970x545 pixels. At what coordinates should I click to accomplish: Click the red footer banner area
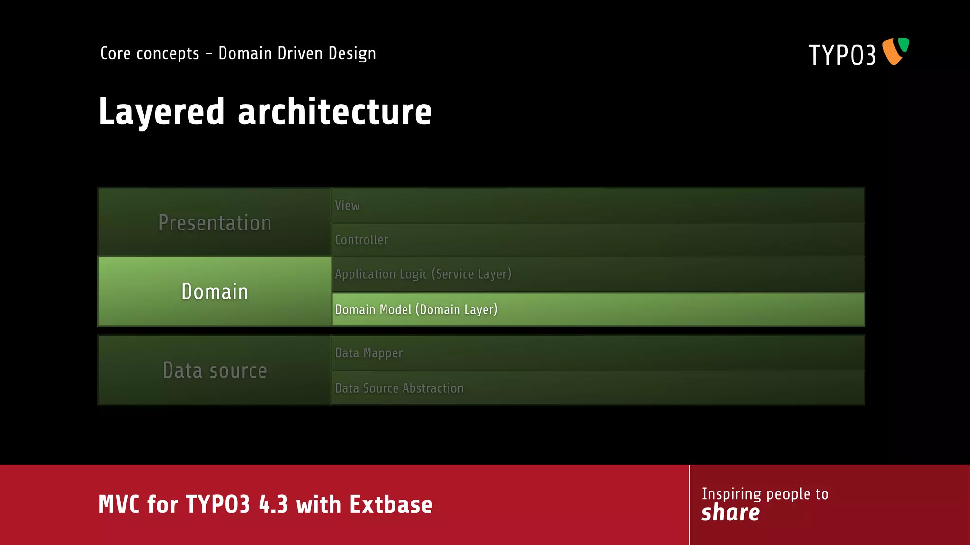click(545, 504)
